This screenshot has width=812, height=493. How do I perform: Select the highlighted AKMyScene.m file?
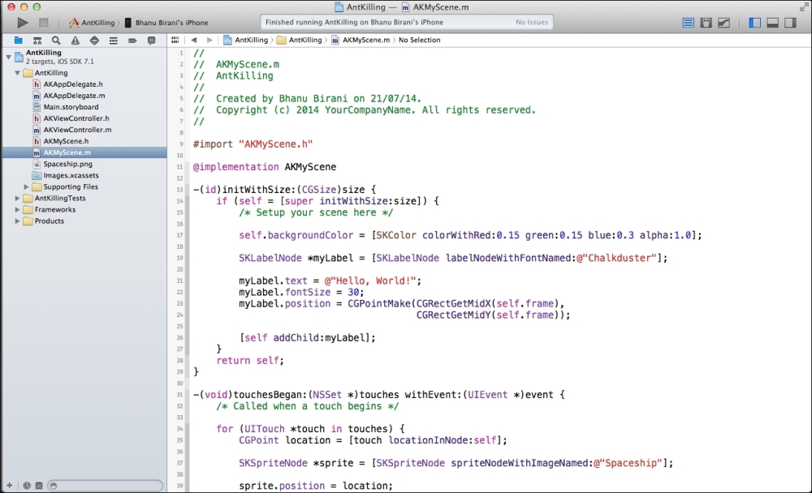[x=84, y=152]
